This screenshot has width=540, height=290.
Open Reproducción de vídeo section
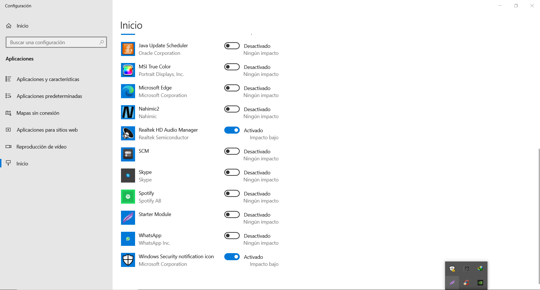pyautogui.click(x=56, y=147)
